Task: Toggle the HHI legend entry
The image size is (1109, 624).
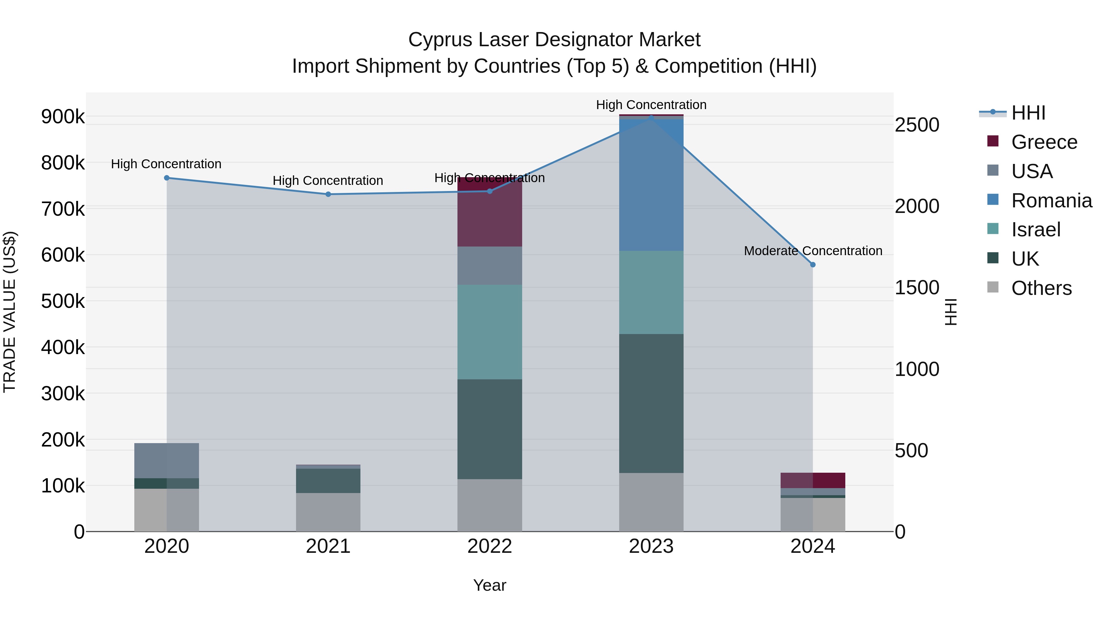Action: [1012, 113]
